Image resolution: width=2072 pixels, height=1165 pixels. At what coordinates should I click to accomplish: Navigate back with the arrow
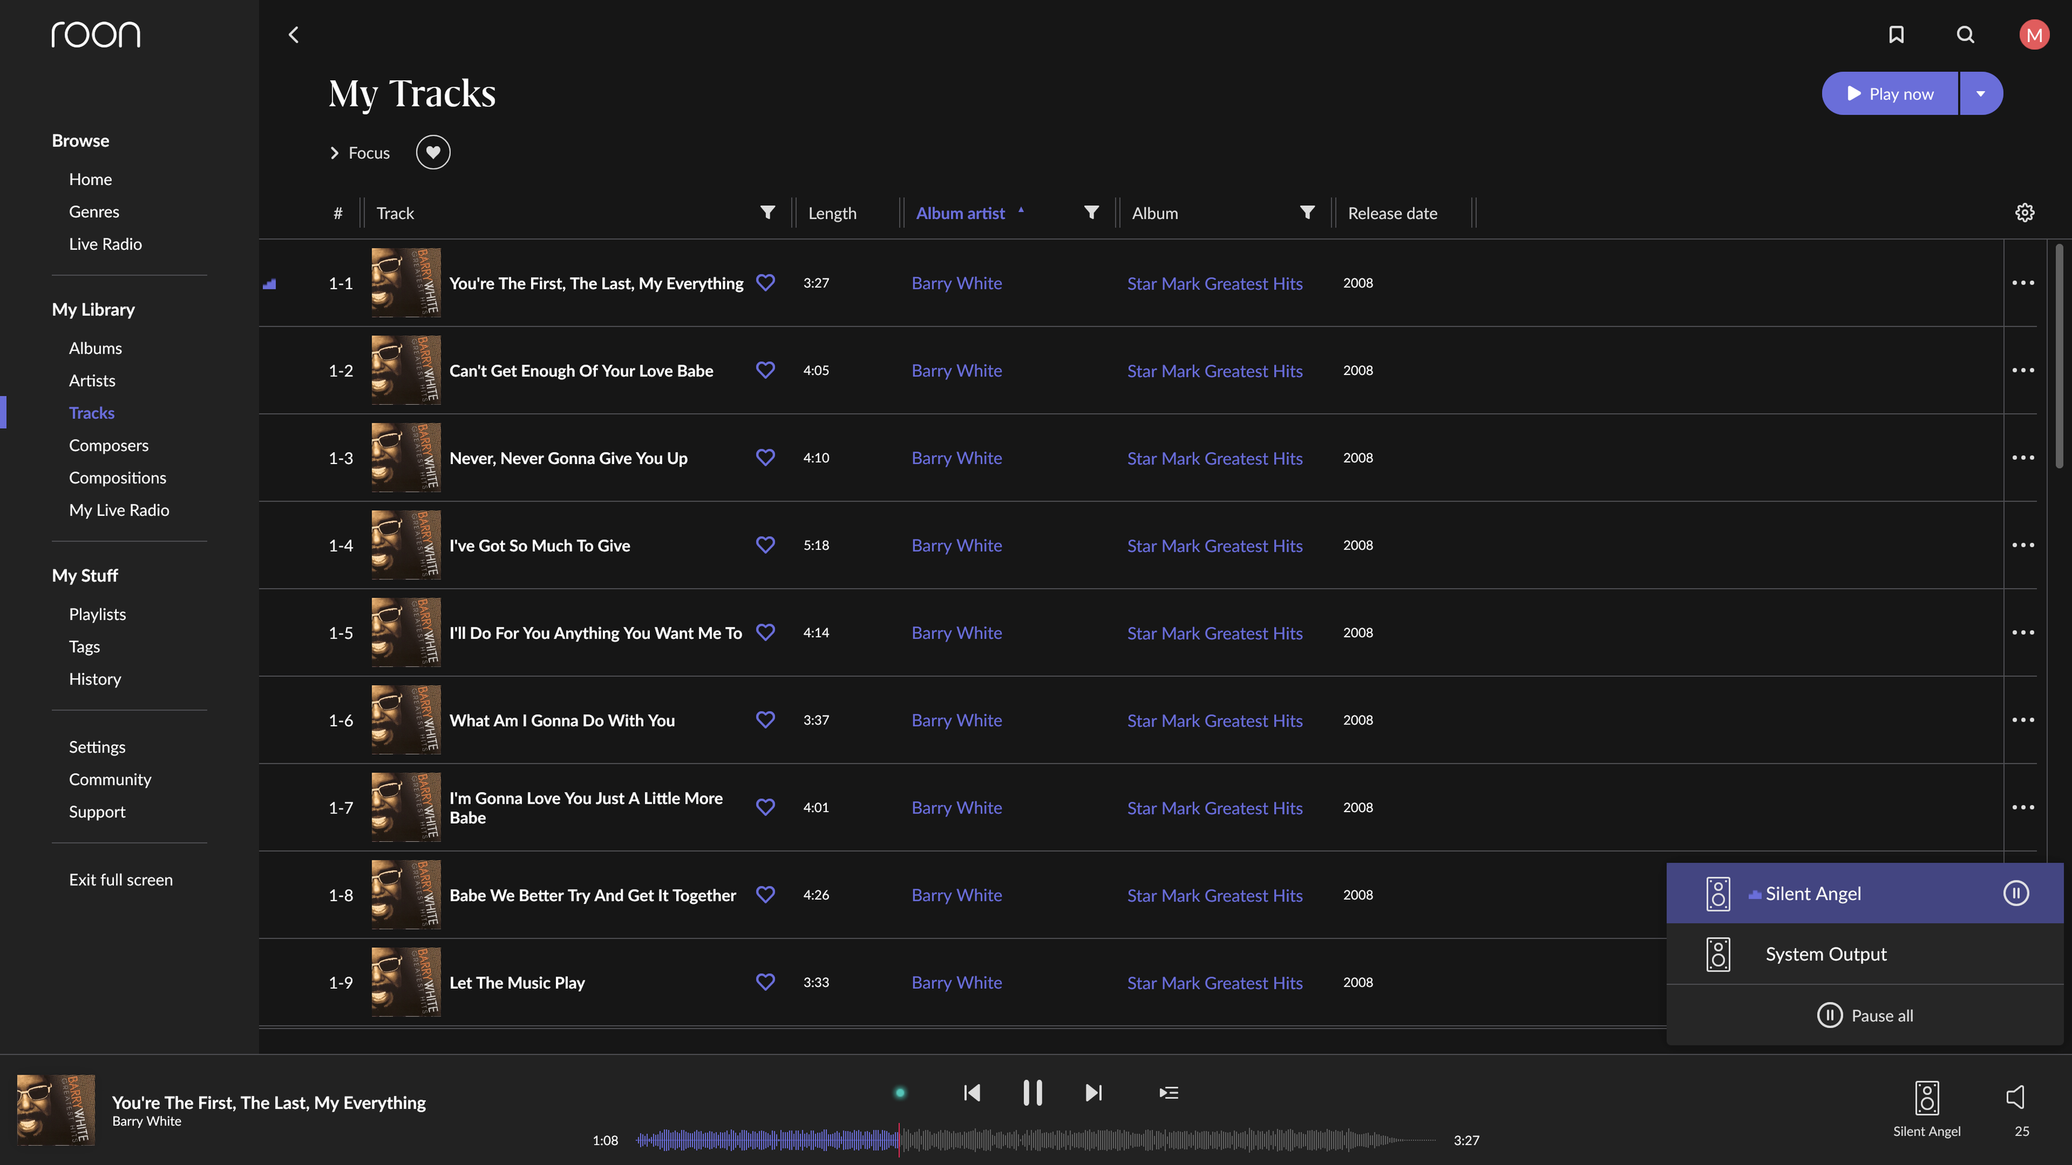pyautogui.click(x=294, y=35)
